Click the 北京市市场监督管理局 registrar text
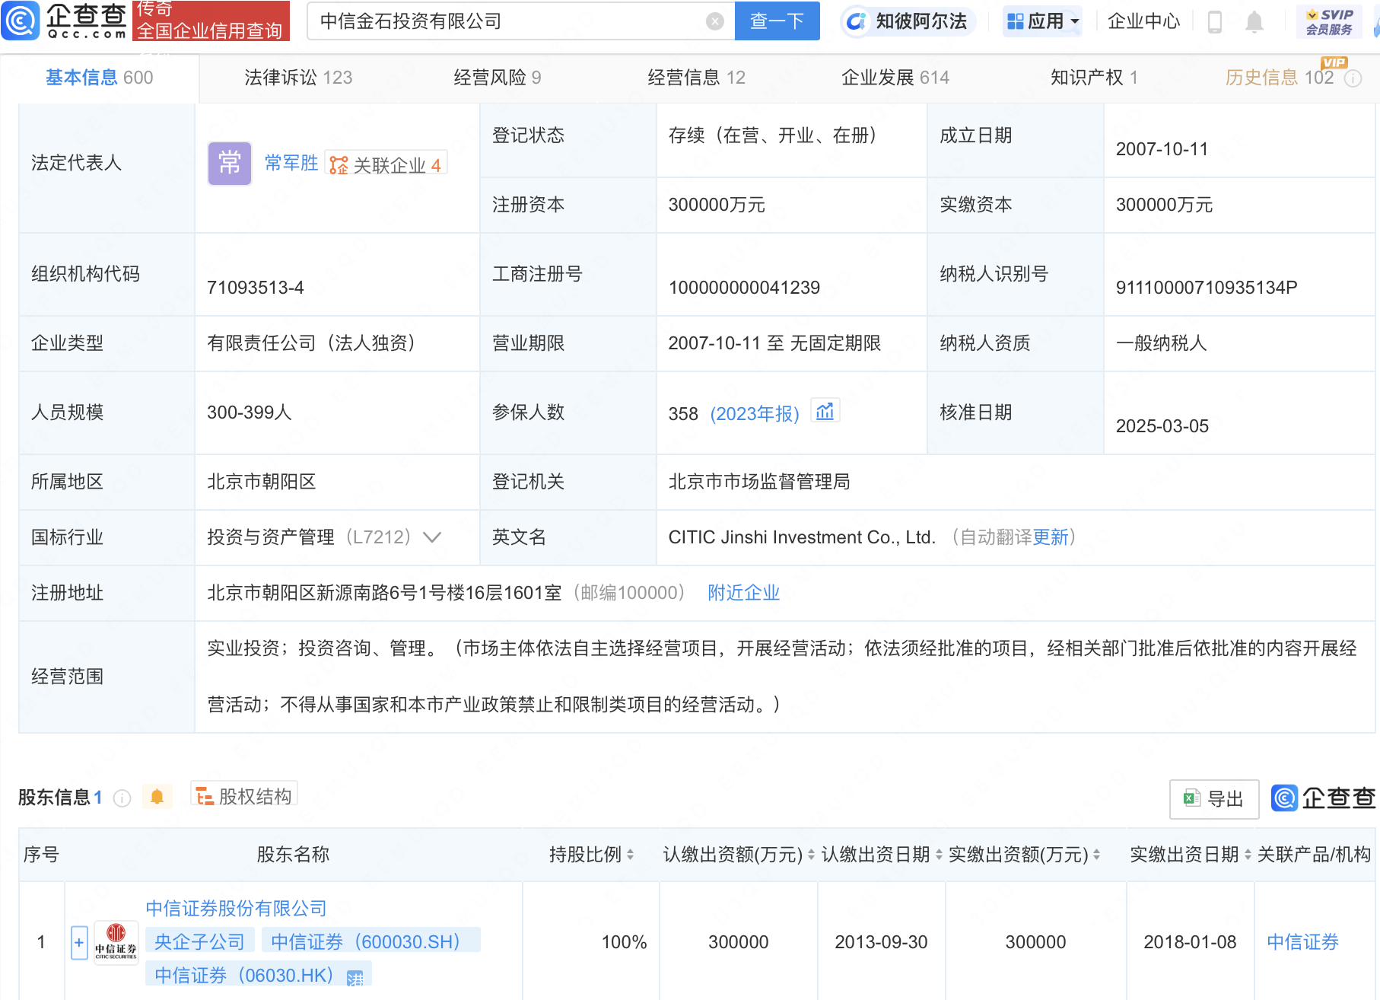This screenshot has height=1000, width=1380. [x=759, y=482]
